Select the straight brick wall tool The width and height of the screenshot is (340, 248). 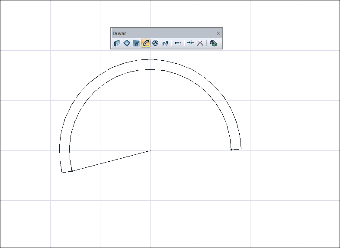[117, 43]
